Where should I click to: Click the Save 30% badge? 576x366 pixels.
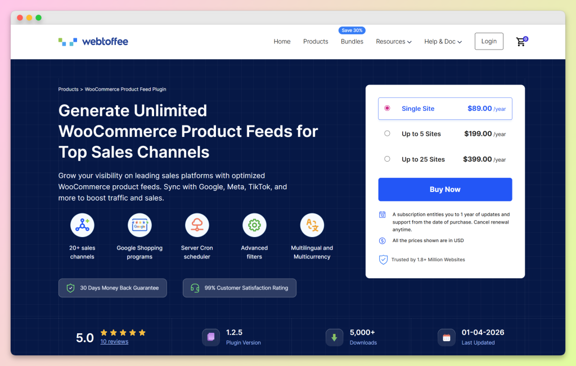352,30
